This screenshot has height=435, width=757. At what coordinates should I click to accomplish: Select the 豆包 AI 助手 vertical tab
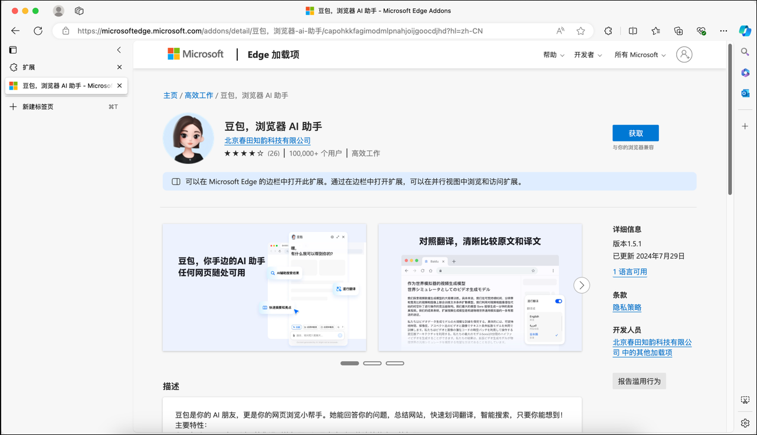(x=66, y=85)
